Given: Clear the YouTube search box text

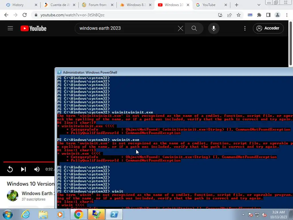Looking at the screenshot, I should point(181,28).
